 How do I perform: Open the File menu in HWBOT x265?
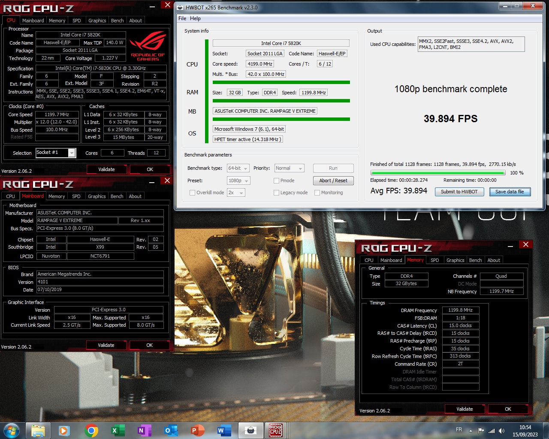(x=182, y=18)
